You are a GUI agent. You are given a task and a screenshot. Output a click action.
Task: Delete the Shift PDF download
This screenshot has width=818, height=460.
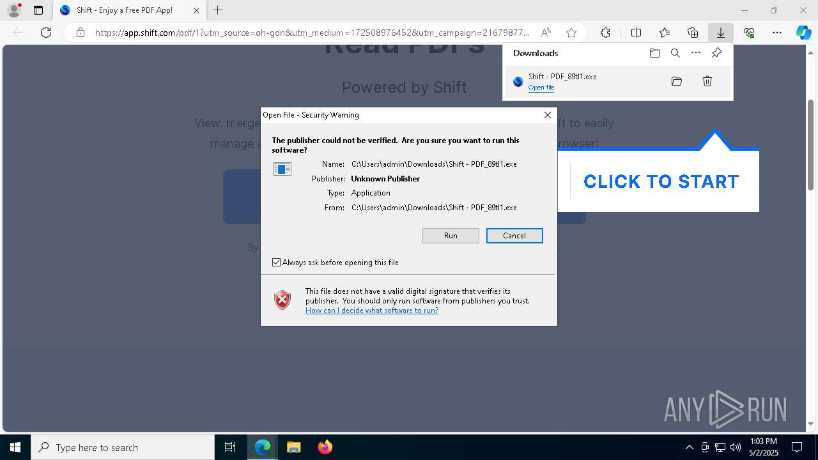click(x=707, y=81)
